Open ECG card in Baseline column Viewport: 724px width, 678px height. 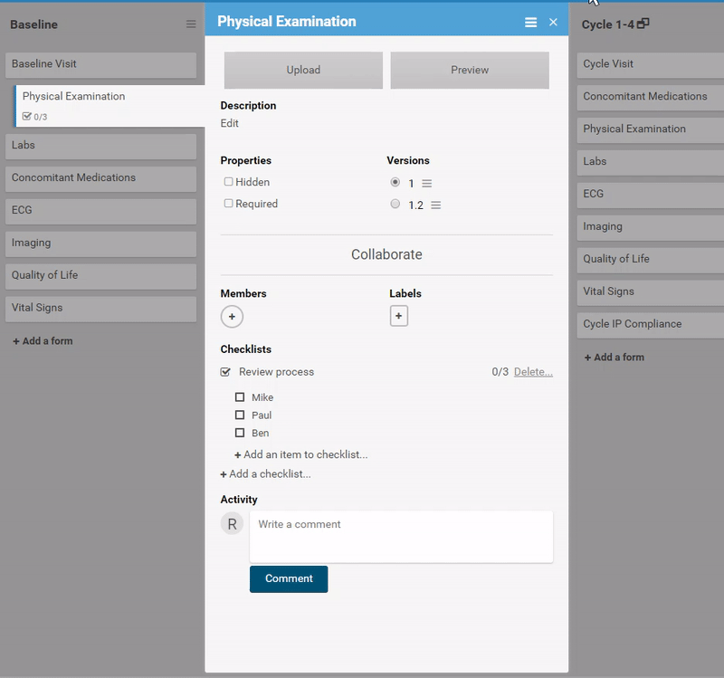(x=100, y=211)
